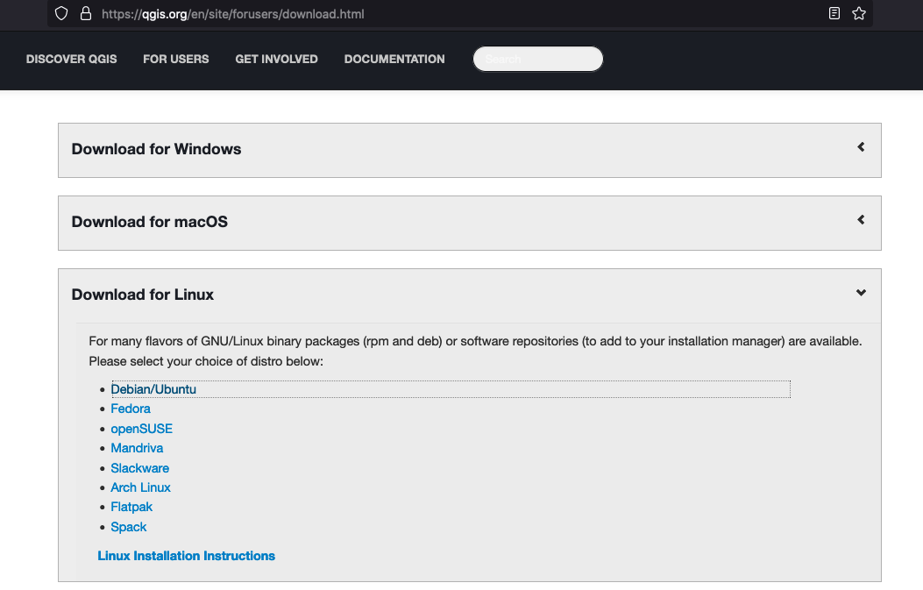Open the Flatpak link

pos(131,507)
